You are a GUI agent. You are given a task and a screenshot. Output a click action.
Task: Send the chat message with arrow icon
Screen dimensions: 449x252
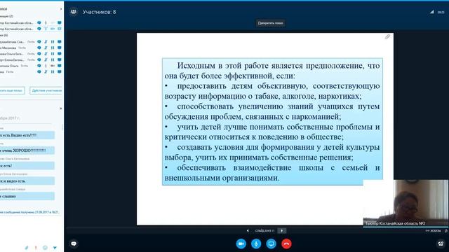tap(55, 248)
